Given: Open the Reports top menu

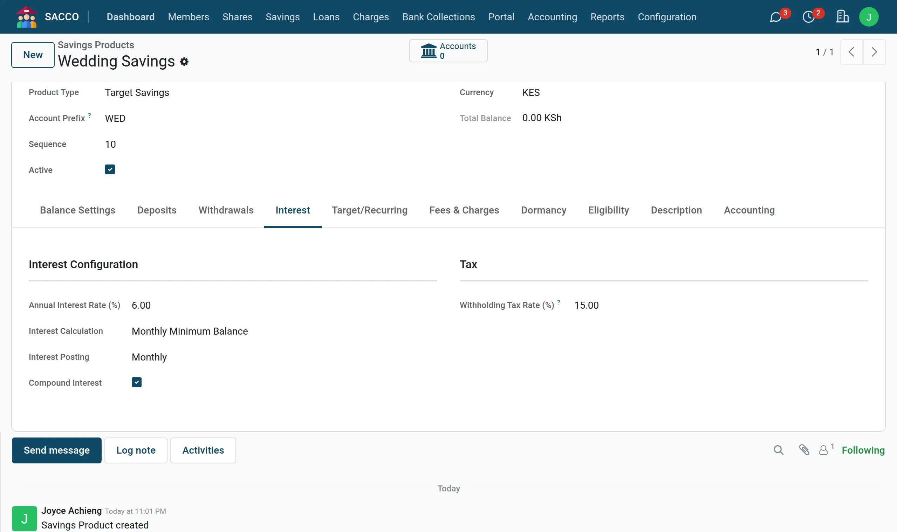Looking at the screenshot, I should point(607,17).
